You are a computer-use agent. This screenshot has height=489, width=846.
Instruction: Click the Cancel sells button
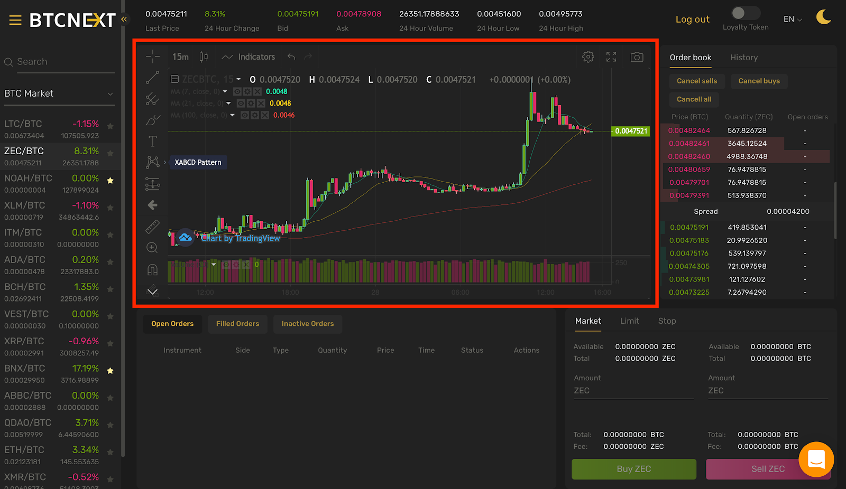point(697,81)
